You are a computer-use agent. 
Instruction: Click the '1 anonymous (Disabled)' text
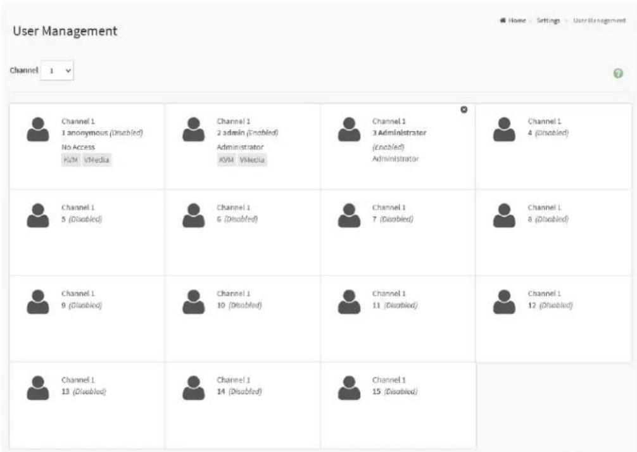click(x=102, y=133)
